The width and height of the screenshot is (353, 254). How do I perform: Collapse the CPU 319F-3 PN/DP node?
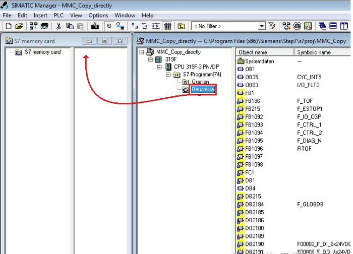tap(159, 67)
